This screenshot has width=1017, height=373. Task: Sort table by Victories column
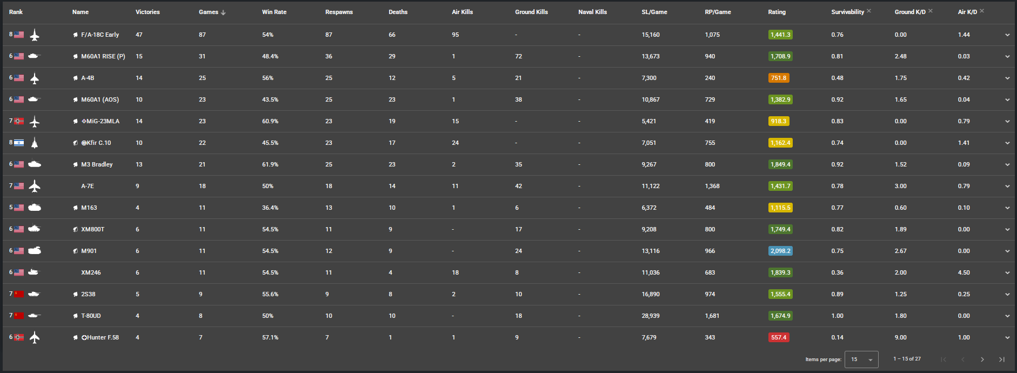tap(148, 12)
